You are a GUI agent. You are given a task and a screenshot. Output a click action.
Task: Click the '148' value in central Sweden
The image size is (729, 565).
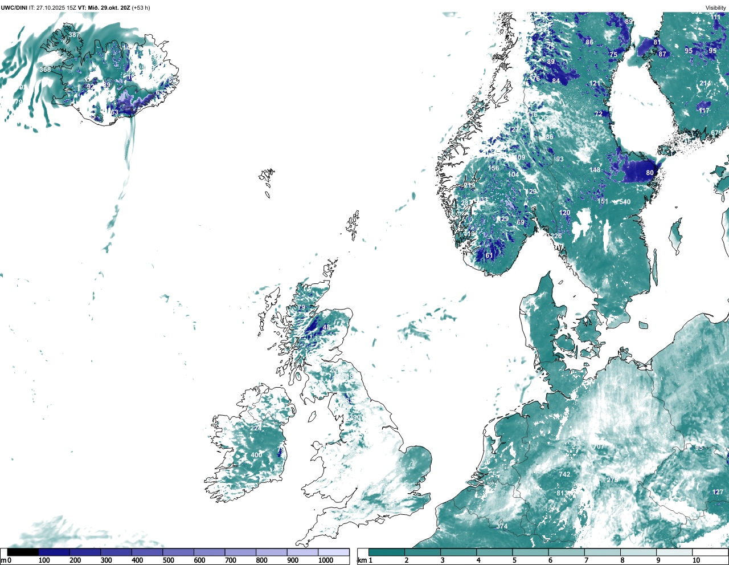click(x=595, y=170)
